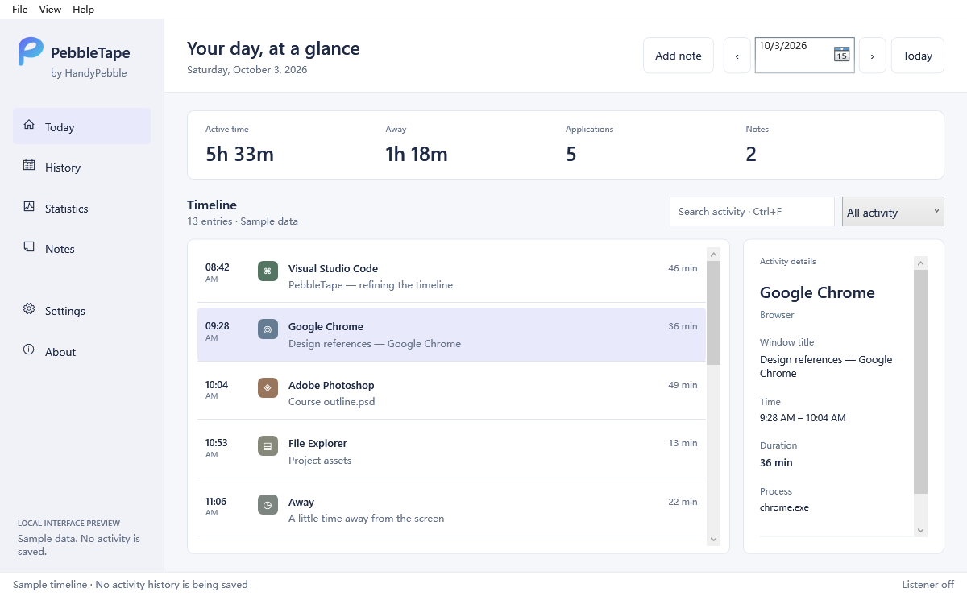Open the File menu
The image size is (967, 596).
pos(20,10)
